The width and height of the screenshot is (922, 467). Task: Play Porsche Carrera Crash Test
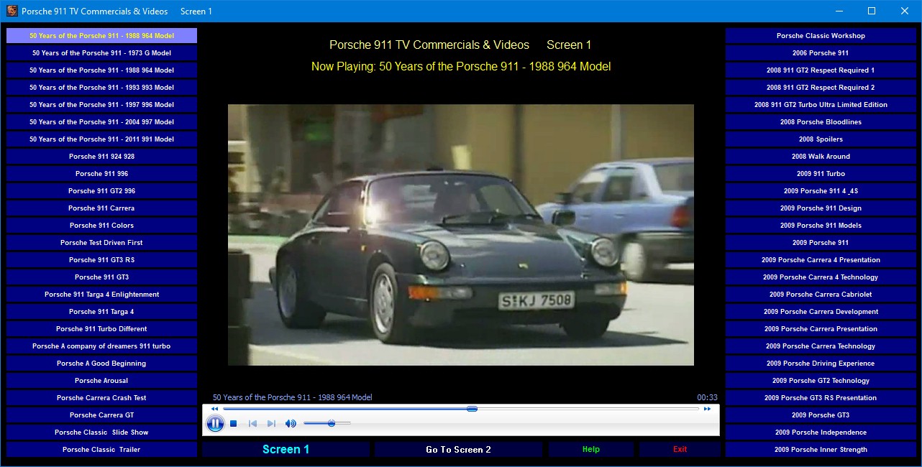coord(101,398)
